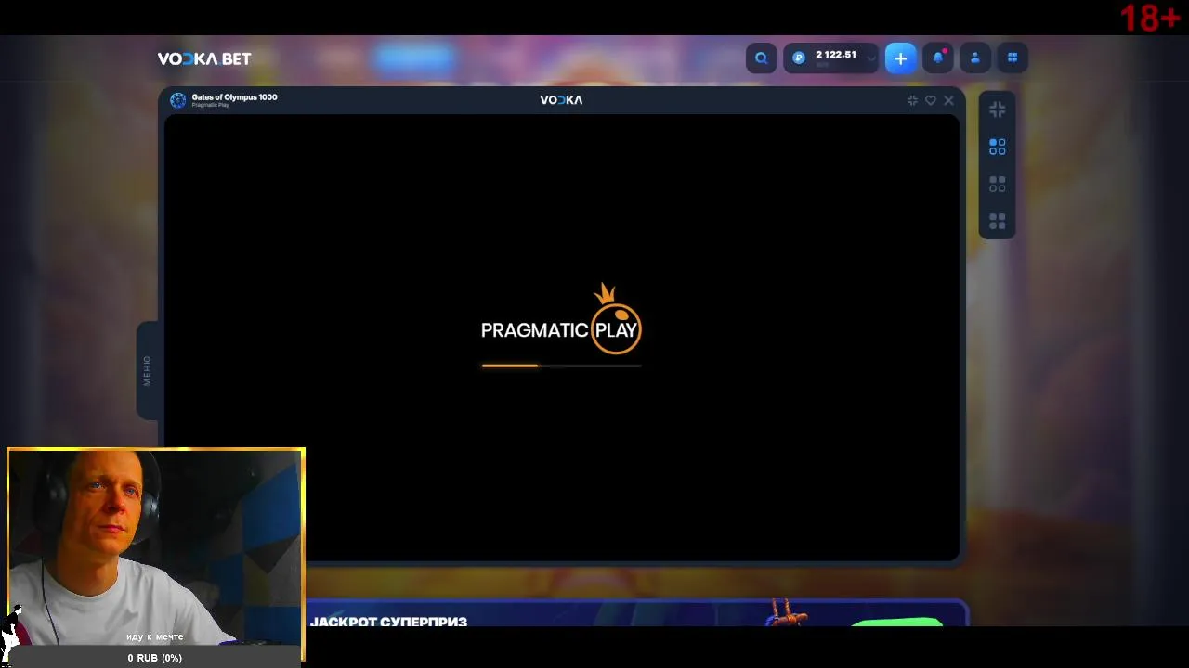This screenshot has height=668, width=1189.
Task: Click the Gates of Olympus 1000 game icon
Action: [177, 100]
